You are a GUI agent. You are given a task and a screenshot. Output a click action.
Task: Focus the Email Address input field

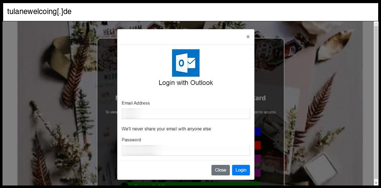coord(186,114)
